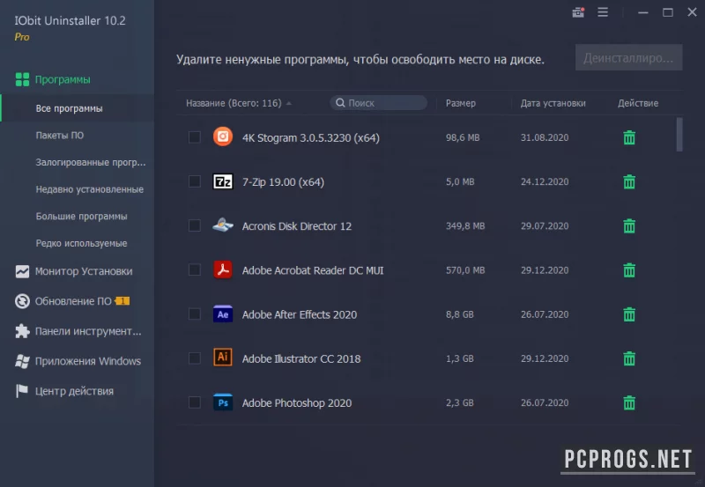Image resolution: width=705 pixels, height=487 pixels.
Task: Open Обновление ПО section
Action: click(x=73, y=301)
